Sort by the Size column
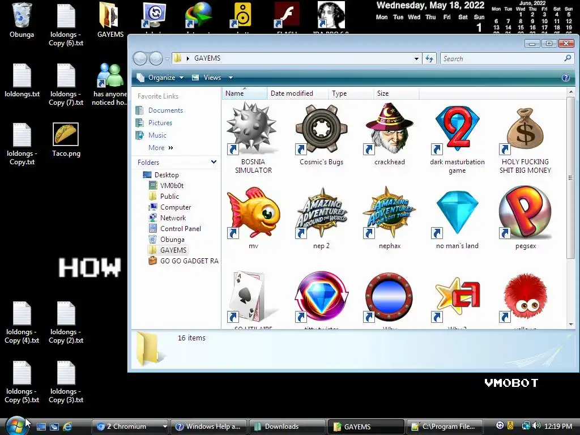This screenshot has width=580, height=435. 396,93
